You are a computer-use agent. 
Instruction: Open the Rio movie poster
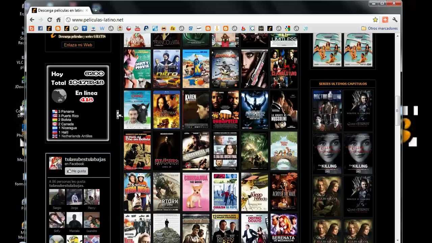pyautogui.click(x=196, y=69)
